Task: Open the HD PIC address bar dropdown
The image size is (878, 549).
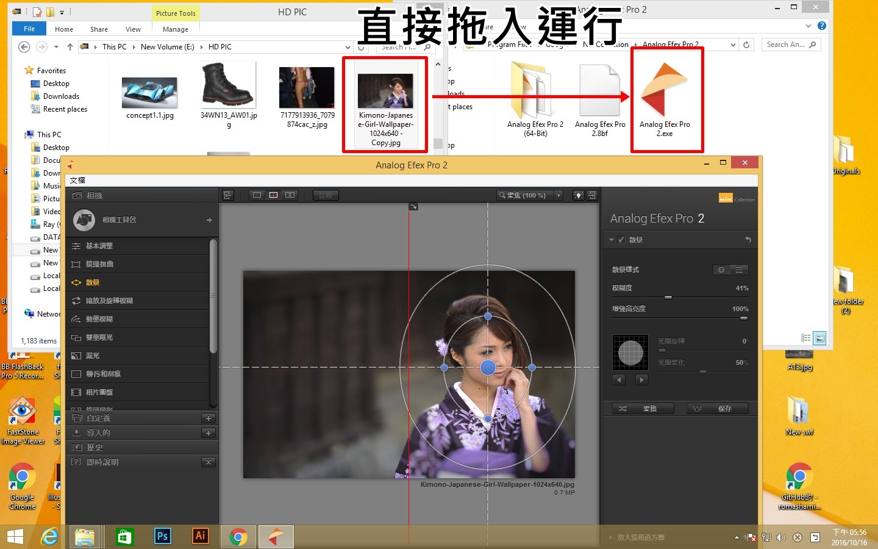Action: pos(348,47)
